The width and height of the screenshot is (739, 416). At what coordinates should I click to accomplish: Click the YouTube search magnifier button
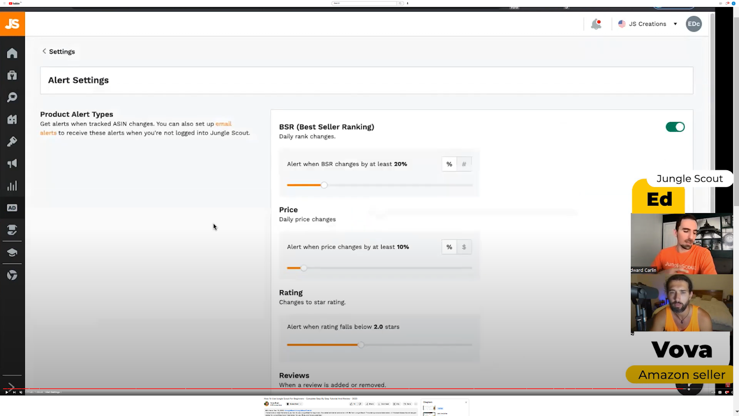point(400,3)
